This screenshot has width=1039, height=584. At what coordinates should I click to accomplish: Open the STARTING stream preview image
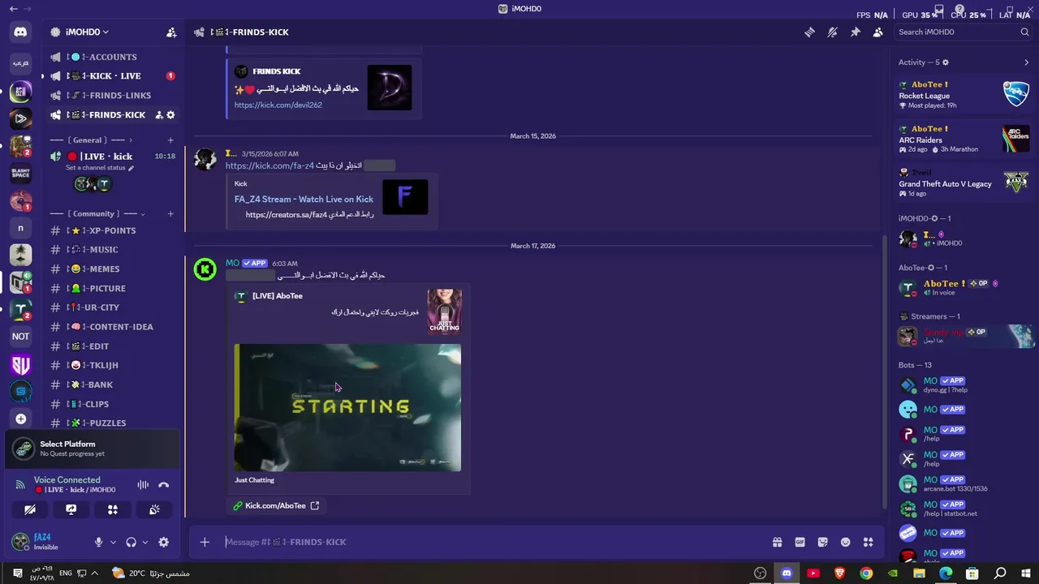pyautogui.click(x=347, y=407)
